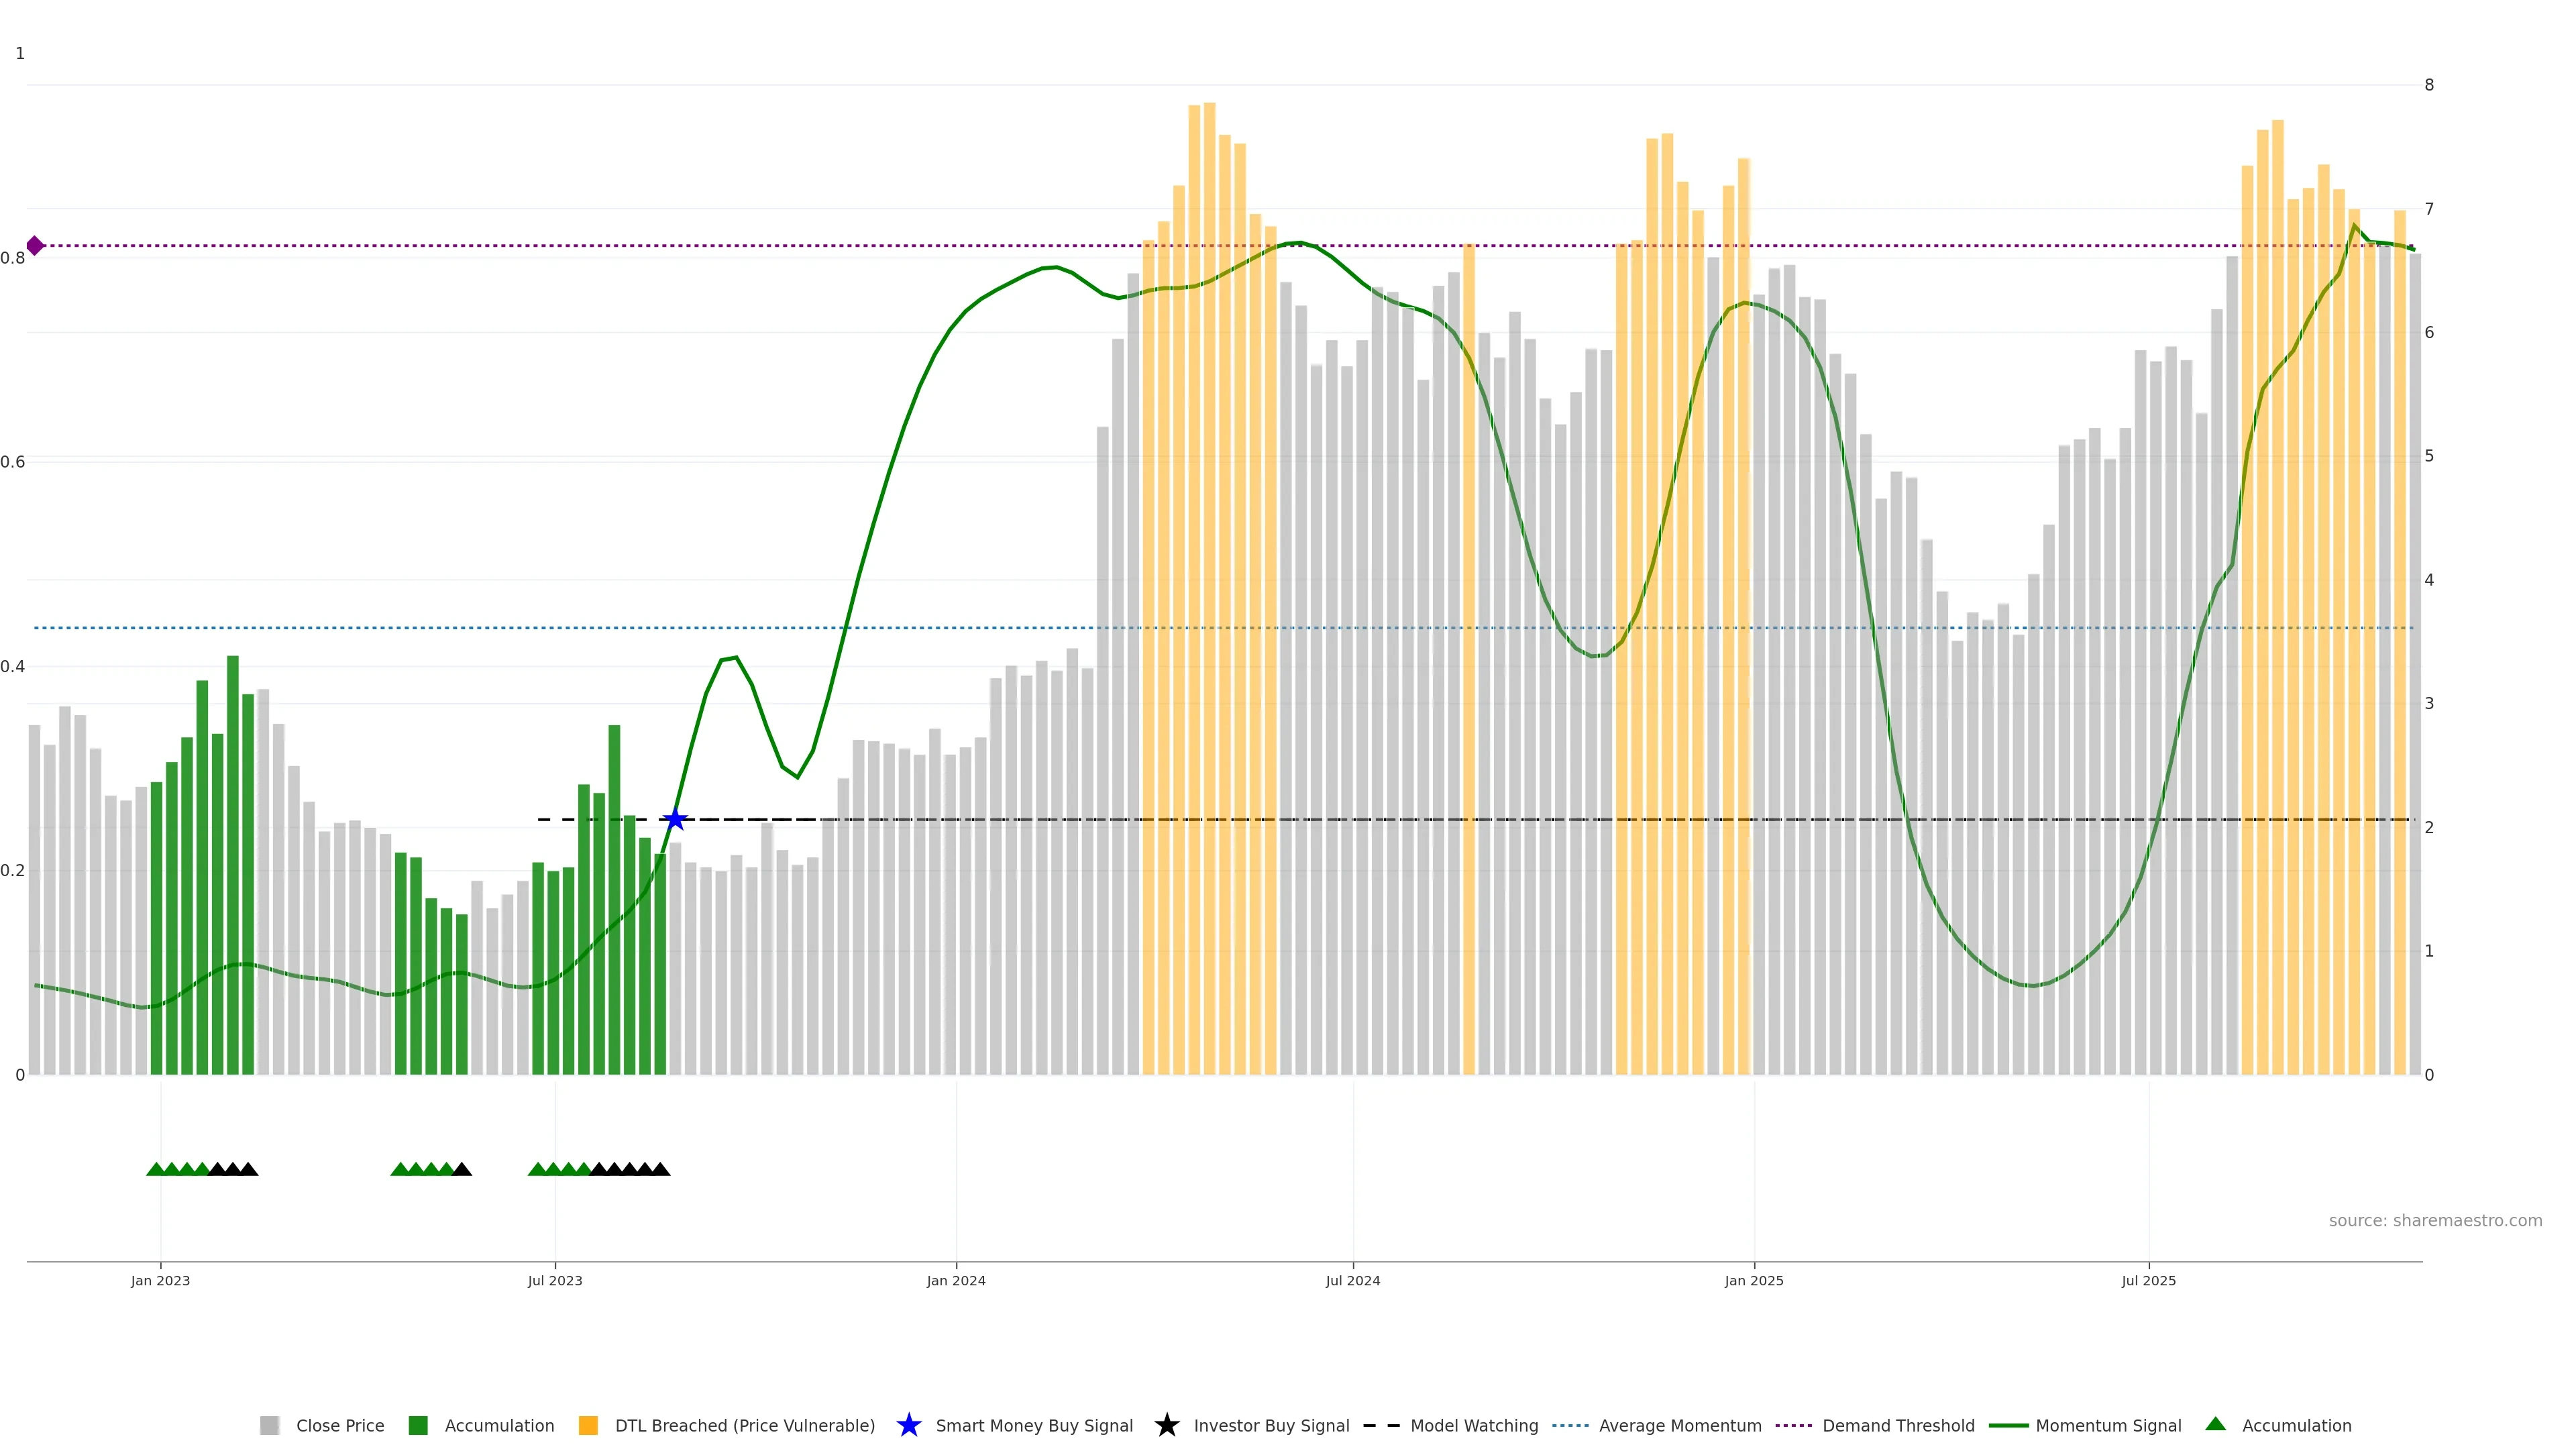Click the green triangle Accumulation legend icon

click(2215, 1424)
